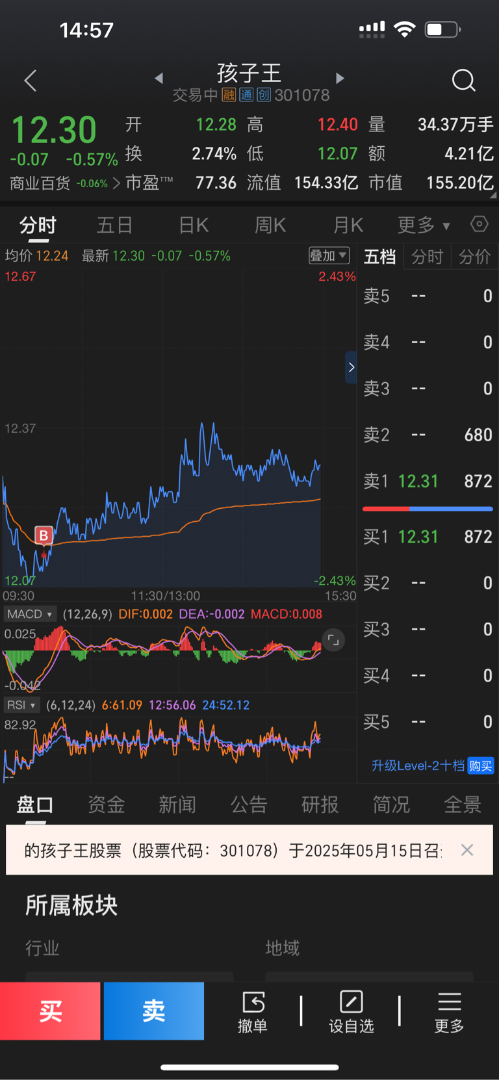Switch to next stock with right triangle
This screenshot has width=499, height=1080.
click(x=340, y=78)
